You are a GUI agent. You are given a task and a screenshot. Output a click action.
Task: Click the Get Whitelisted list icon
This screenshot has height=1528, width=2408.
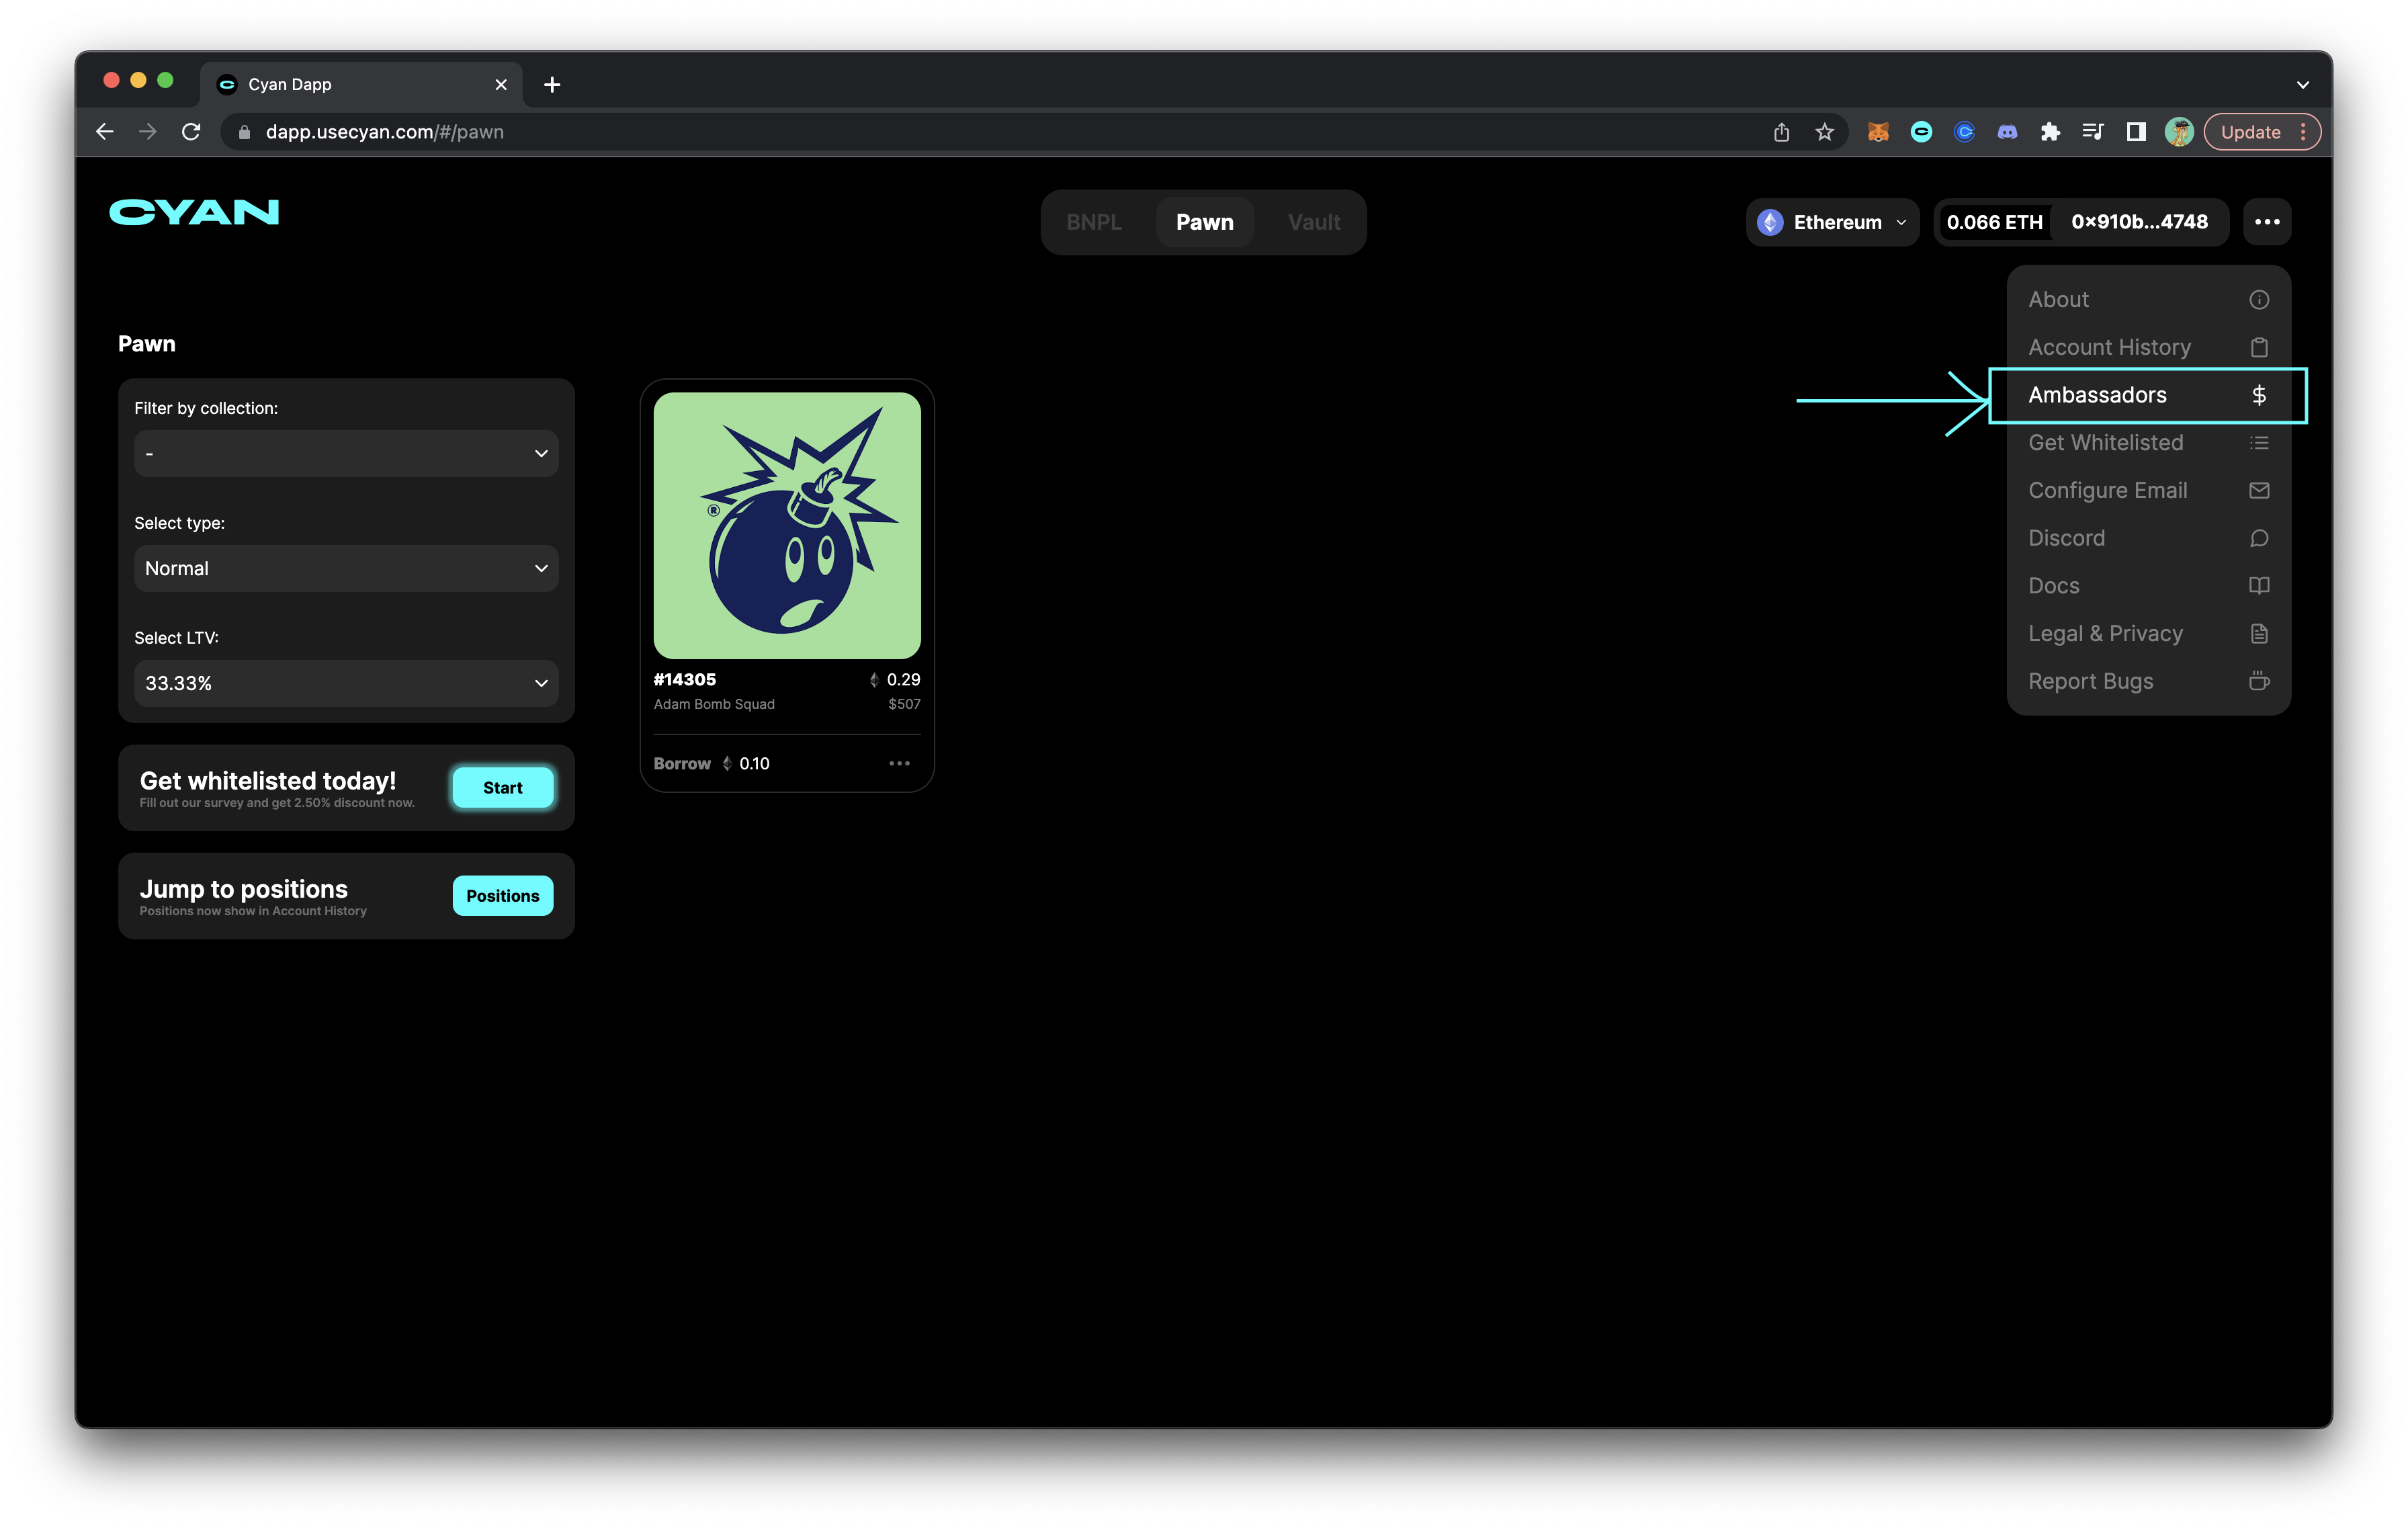click(x=2259, y=443)
